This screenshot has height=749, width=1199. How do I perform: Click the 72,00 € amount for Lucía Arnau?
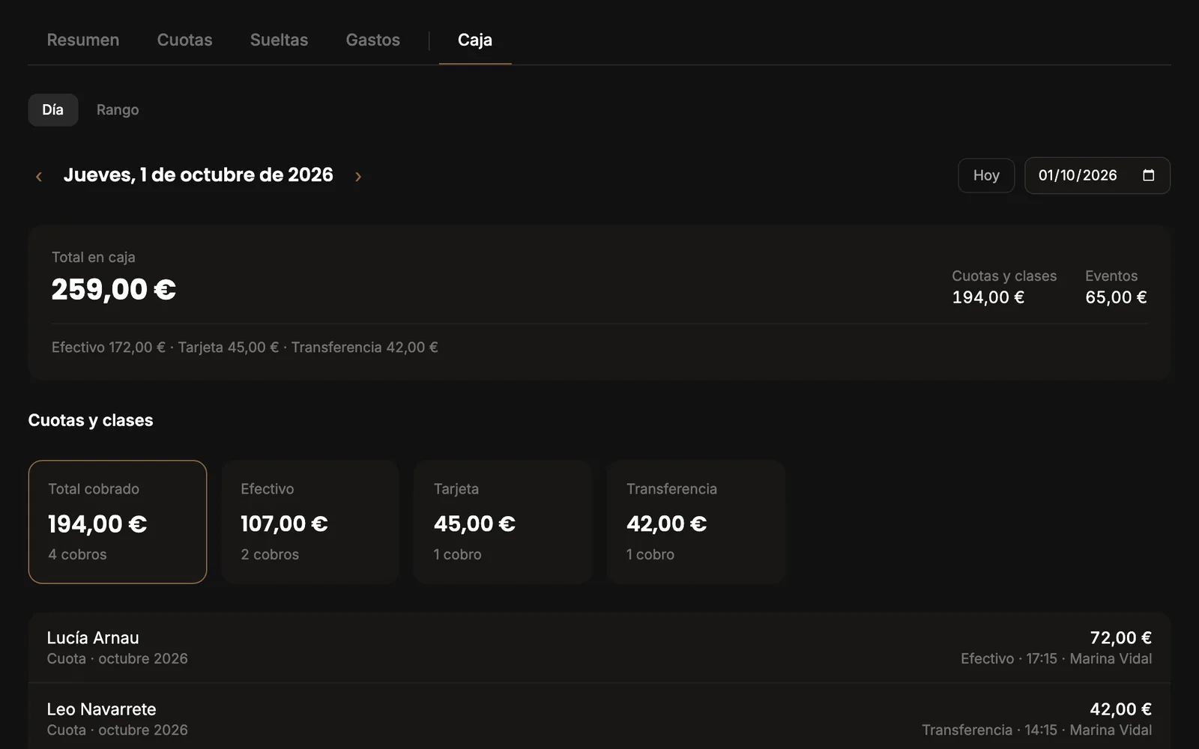click(x=1121, y=638)
